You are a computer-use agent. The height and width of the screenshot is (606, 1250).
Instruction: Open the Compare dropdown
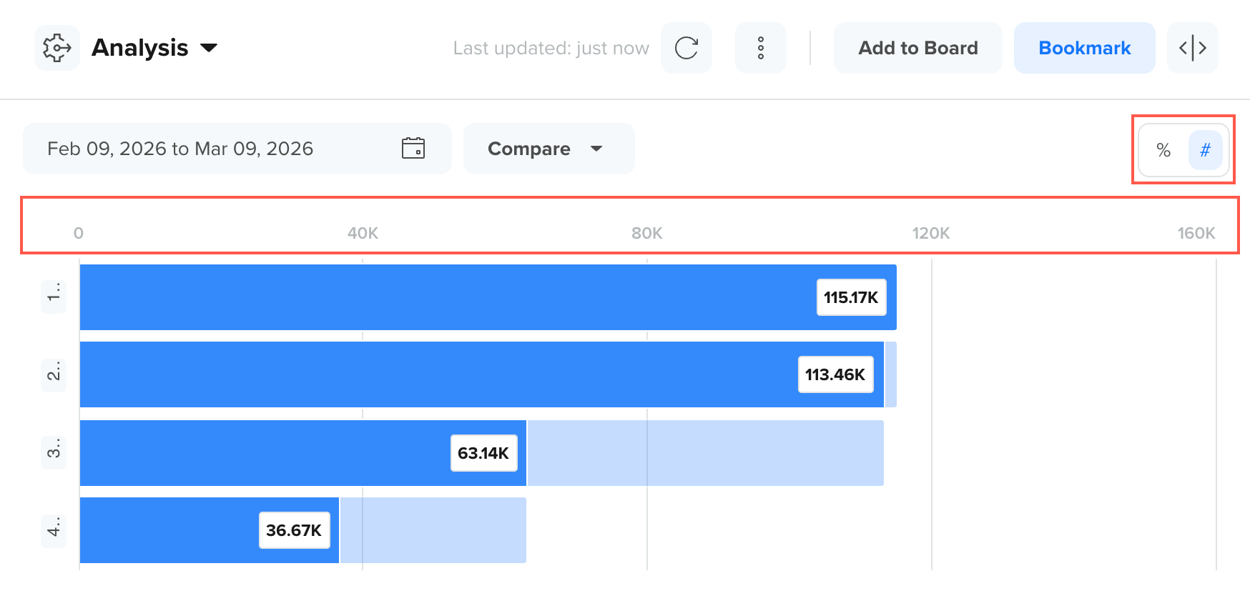pos(549,149)
